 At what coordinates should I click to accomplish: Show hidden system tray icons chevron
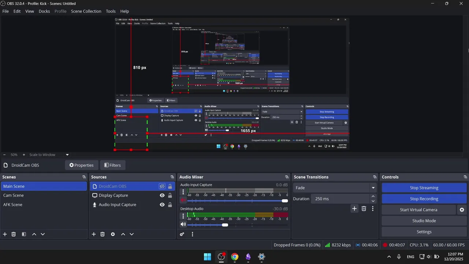point(389,257)
